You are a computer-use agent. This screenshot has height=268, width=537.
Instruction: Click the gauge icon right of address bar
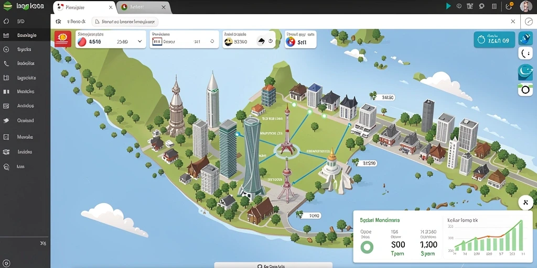[529, 21]
